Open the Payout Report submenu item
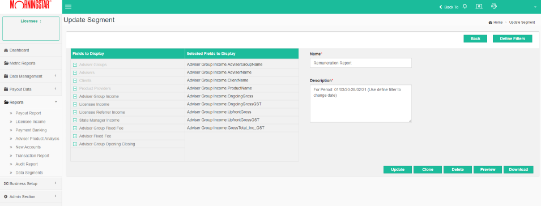Image resolution: width=541 pixels, height=206 pixels. (28, 113)
